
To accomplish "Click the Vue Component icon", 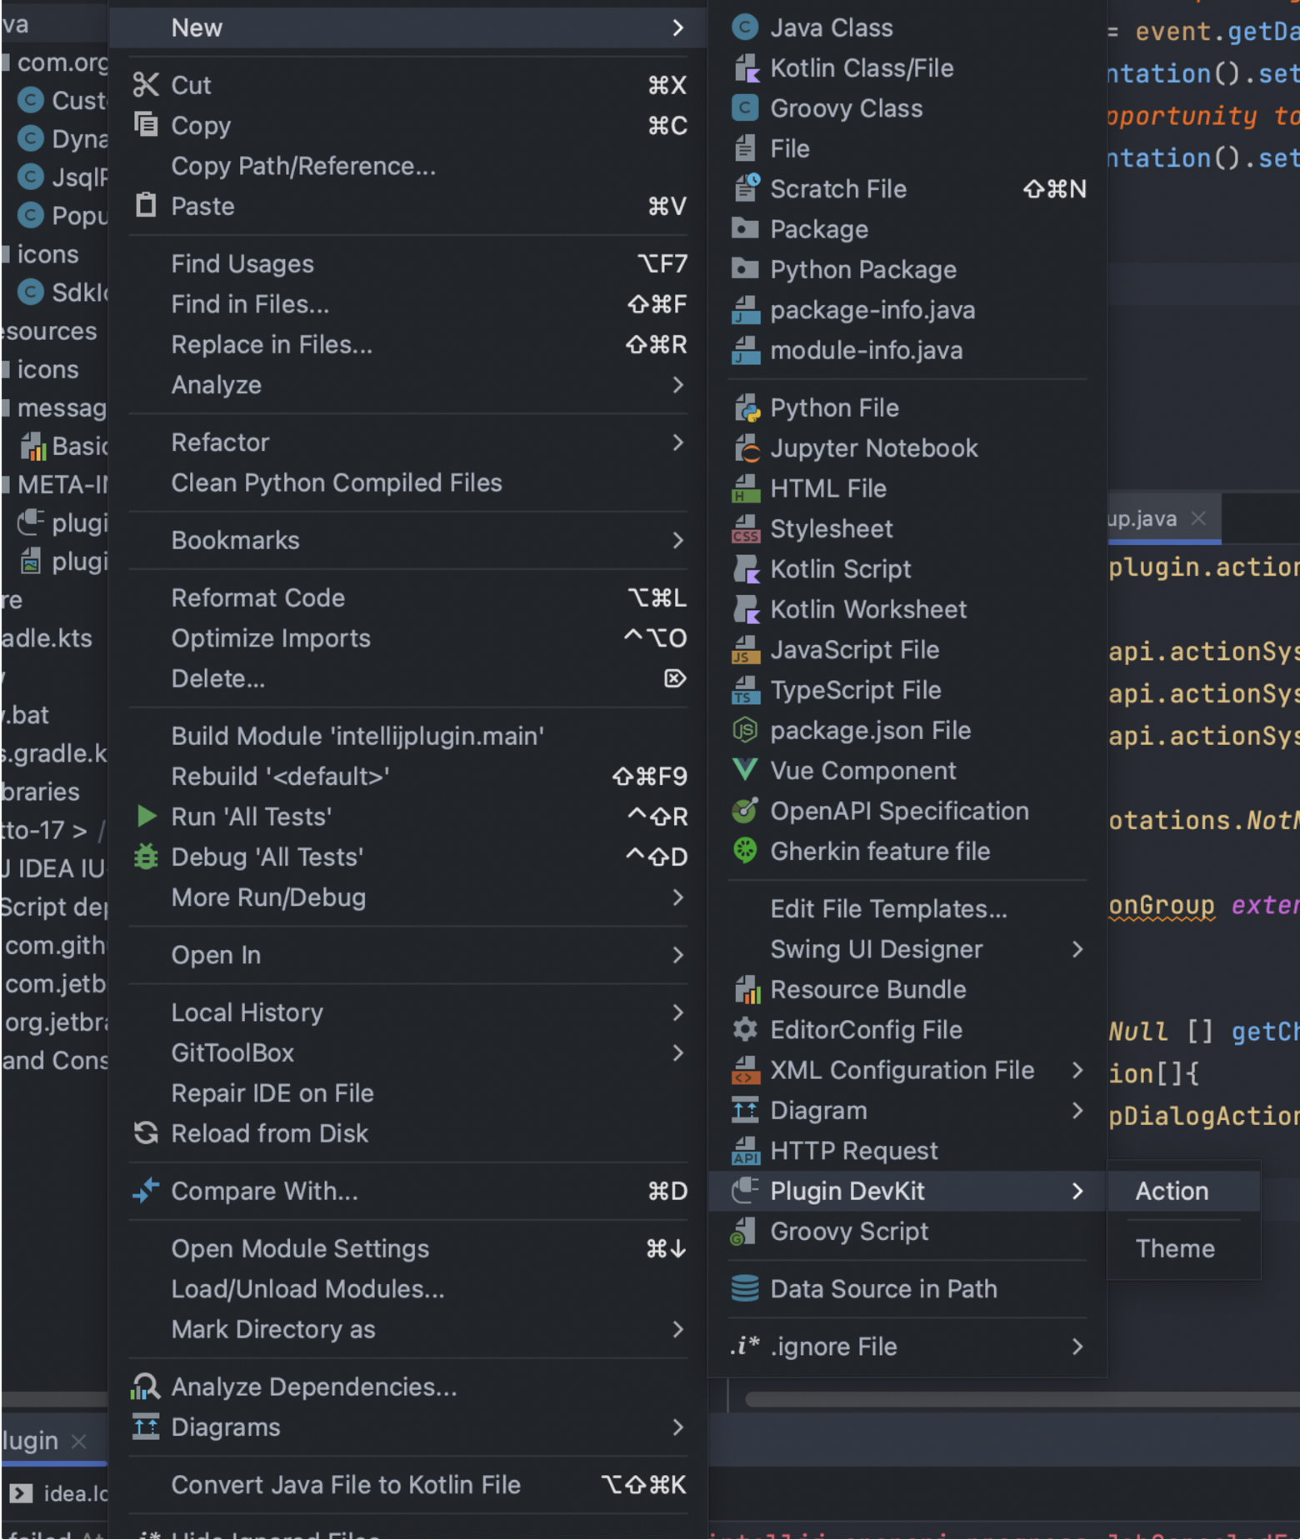I will 747,771.
